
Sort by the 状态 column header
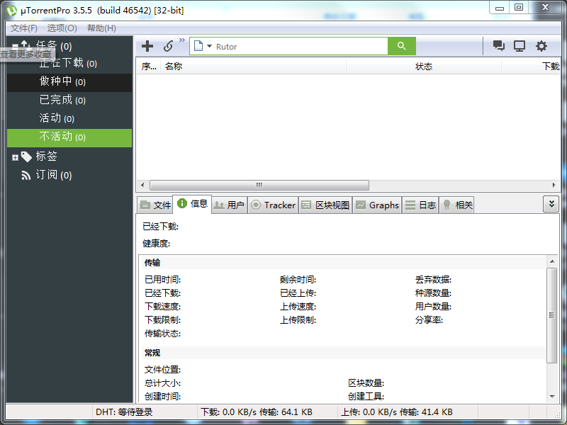coord(424,66)
